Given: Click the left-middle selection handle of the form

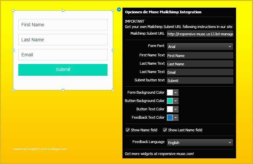Looking at the screenshot, I should tap(13, 50).
